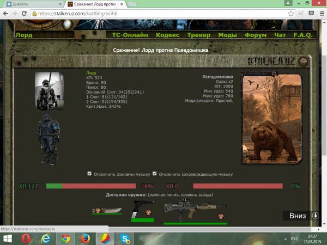Viewport: 327px width, 245px height.
Task: Open Opera from the taskbar
Action: pos(26,238)
